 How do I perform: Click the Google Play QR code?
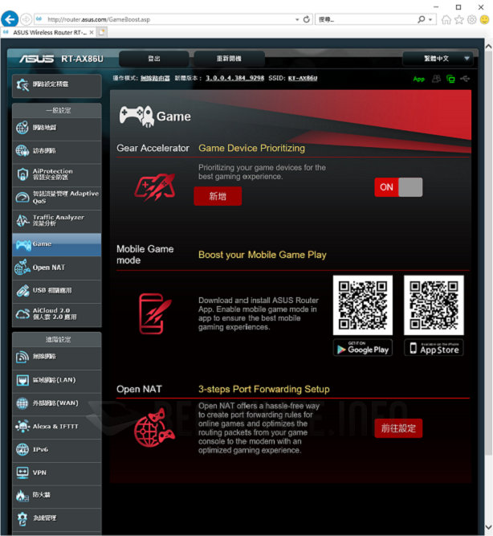(363, 305)
